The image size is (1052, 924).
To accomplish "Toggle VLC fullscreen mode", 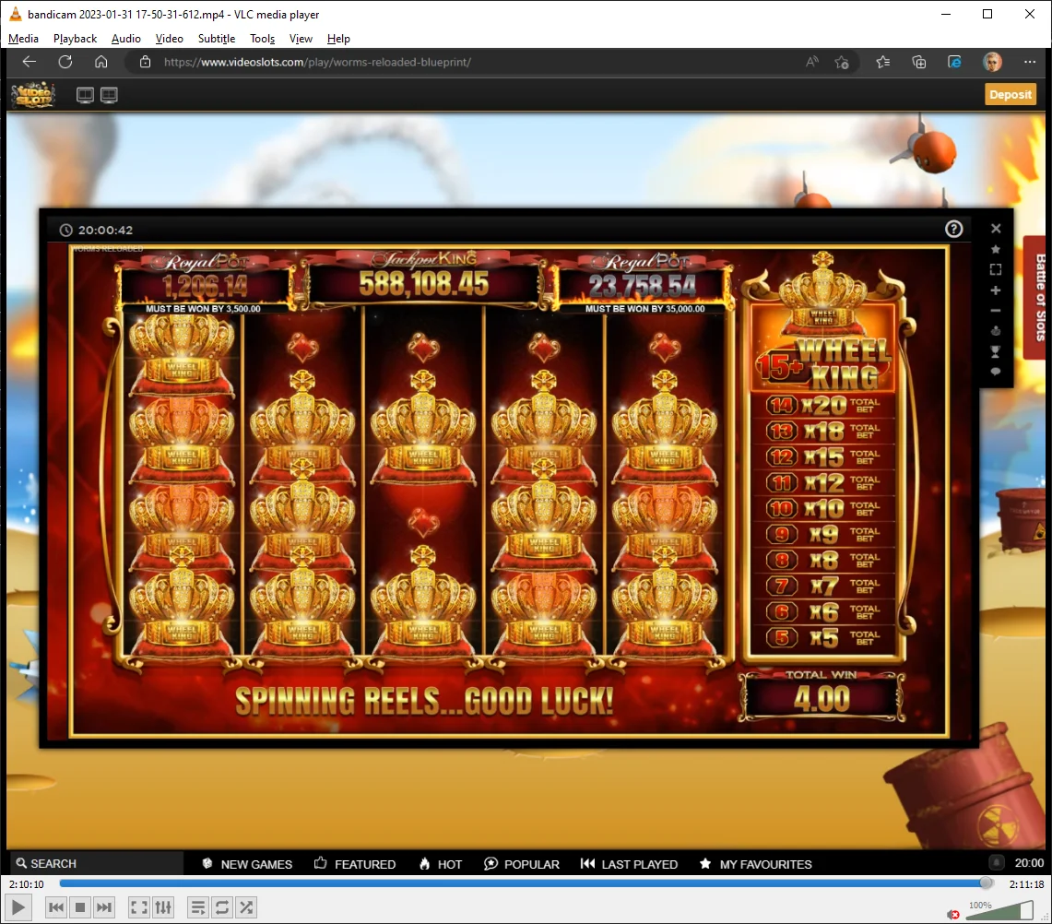I will 139,908.
